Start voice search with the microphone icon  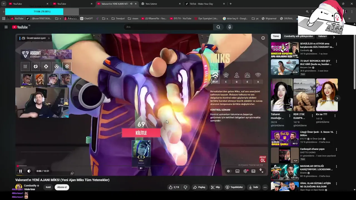tap(229, 27)
